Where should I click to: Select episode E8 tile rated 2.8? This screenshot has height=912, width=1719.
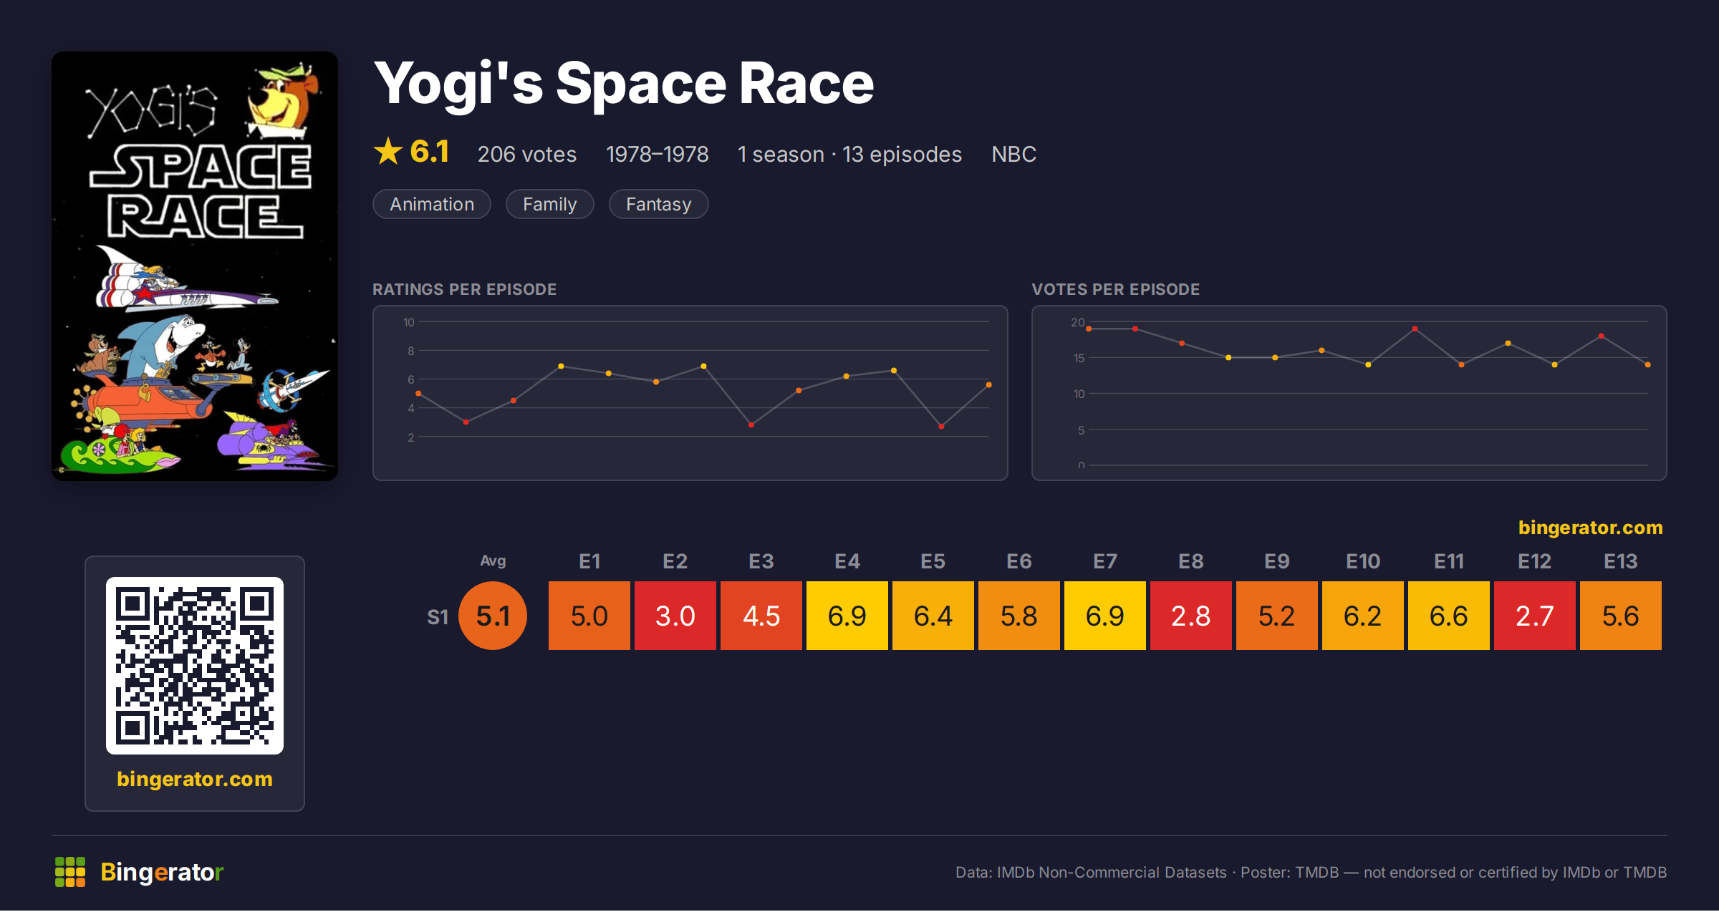pos(1191,616)
